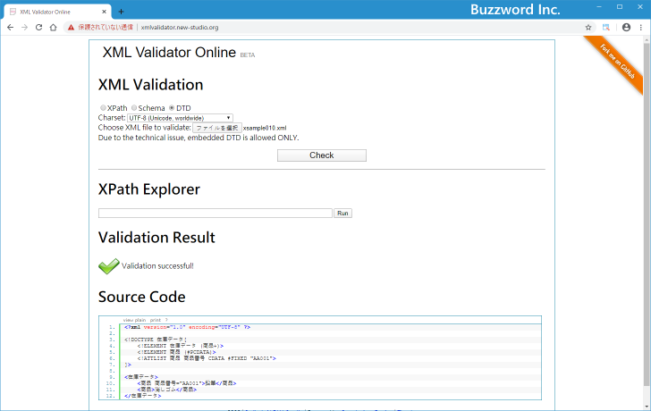Click the view plain link above source code

[134, 319]
